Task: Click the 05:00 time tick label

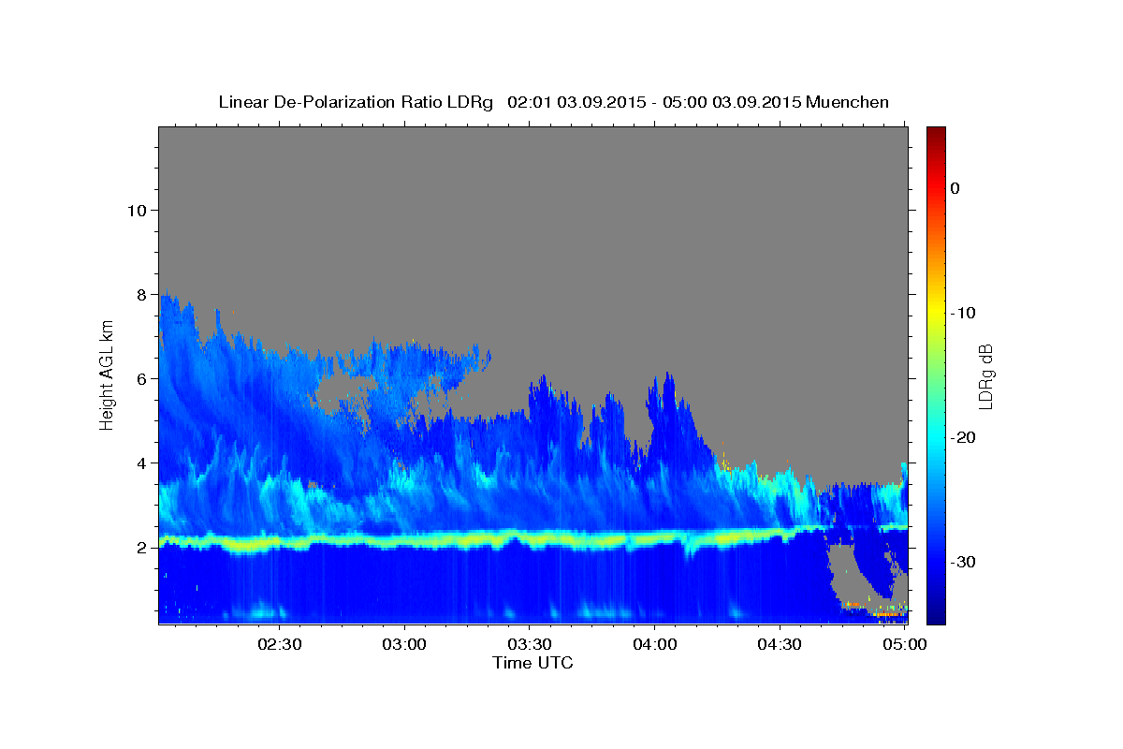Action: pos(903,645)
